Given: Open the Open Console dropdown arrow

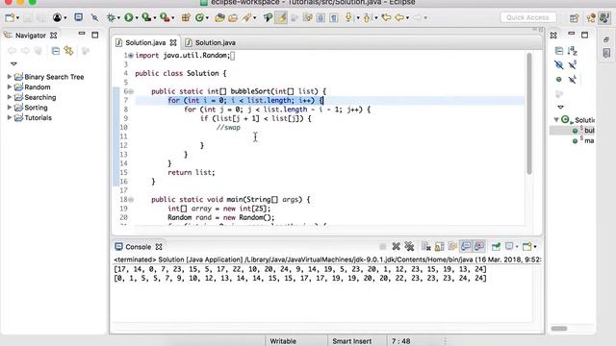Looking at the screenshot, I should tap(535, 247).
